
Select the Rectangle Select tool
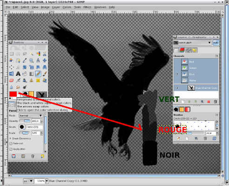(12, 54)
